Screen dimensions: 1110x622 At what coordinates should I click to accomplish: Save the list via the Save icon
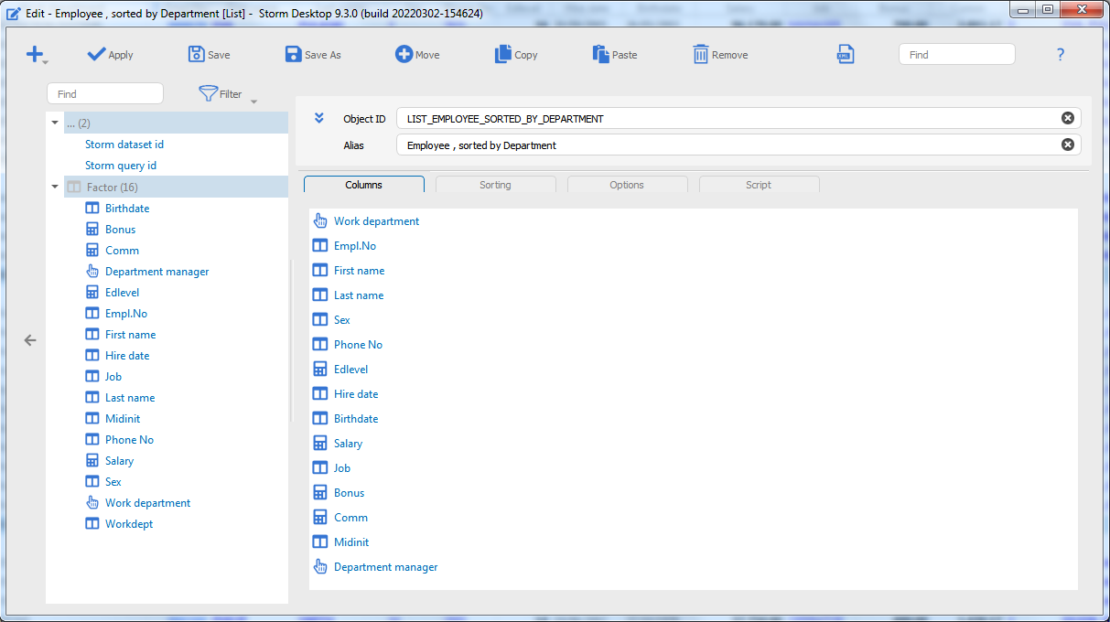click(209, 55)
